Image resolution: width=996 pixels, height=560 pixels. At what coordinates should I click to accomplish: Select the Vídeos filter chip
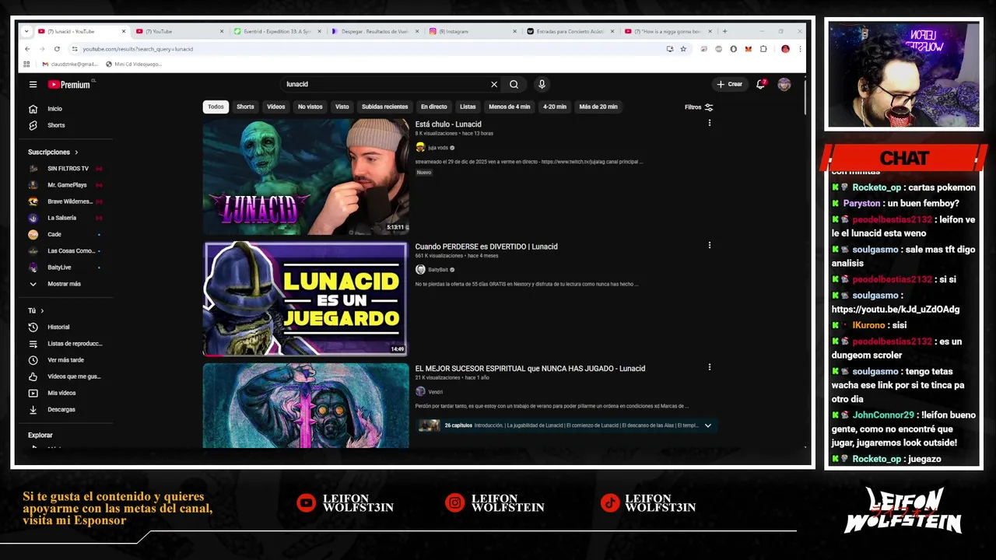pos(276,107)
